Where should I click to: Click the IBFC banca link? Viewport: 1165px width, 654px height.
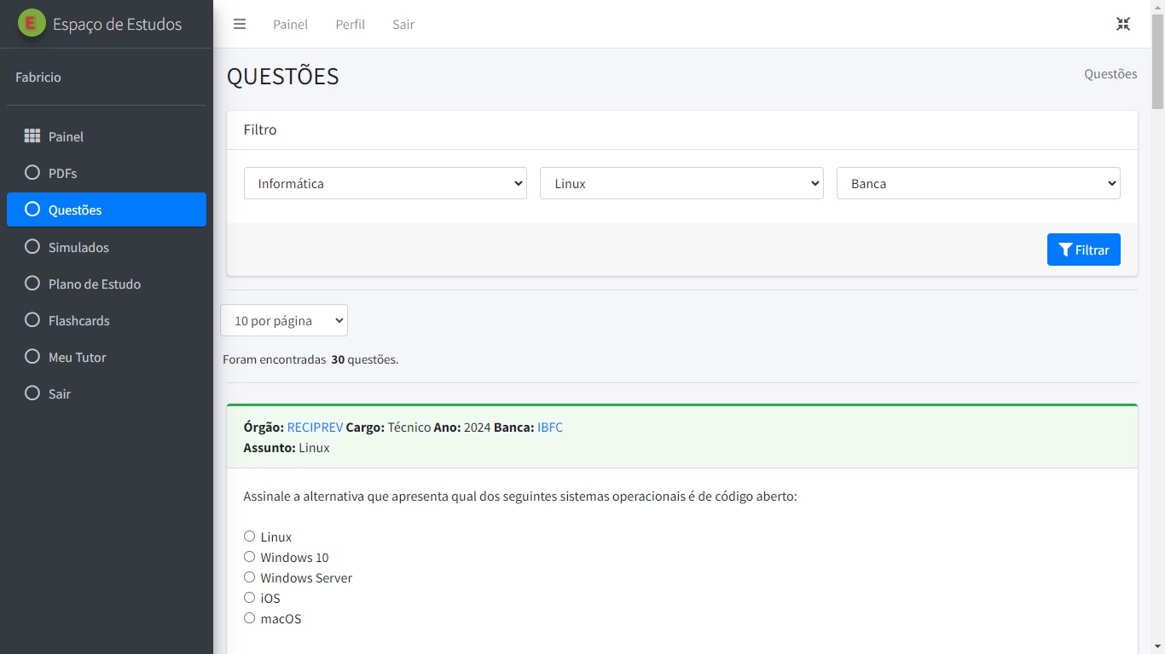tap(550, 427)
